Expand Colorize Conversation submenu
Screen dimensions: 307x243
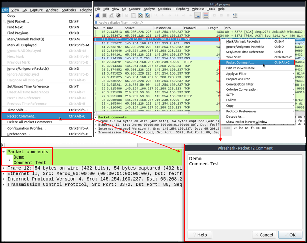coord(257,89)
